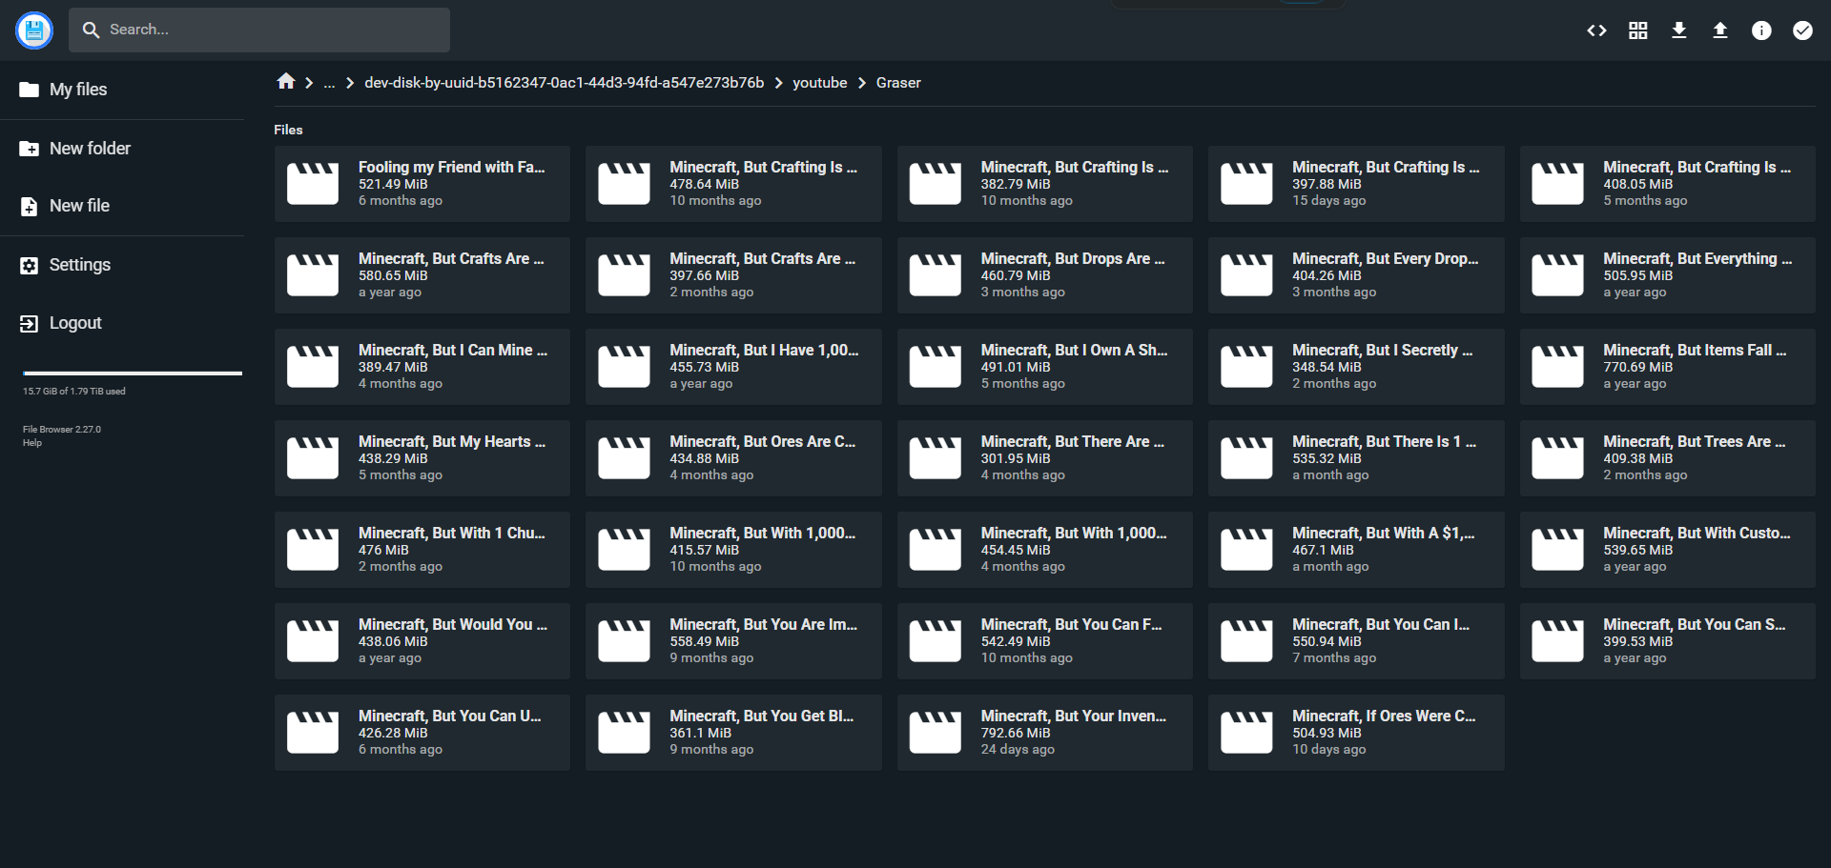Viewport: 1831px width, 868px height.
Task: Open the Help link
Action: 31,442
